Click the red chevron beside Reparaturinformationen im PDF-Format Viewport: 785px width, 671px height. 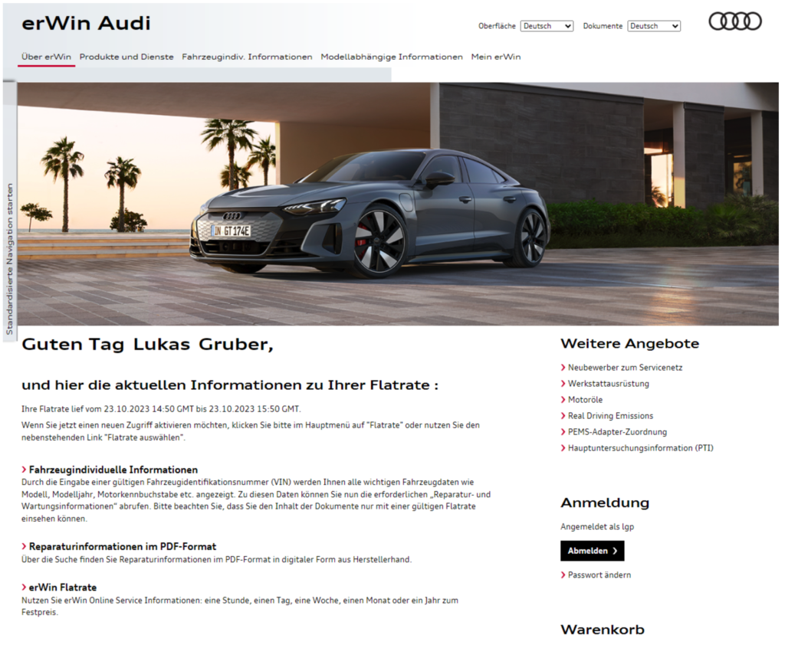24,546
